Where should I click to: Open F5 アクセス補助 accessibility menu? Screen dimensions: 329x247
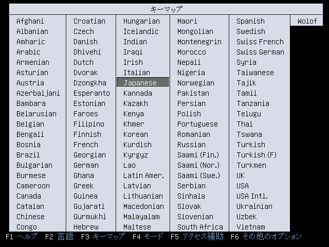point(197,237)
